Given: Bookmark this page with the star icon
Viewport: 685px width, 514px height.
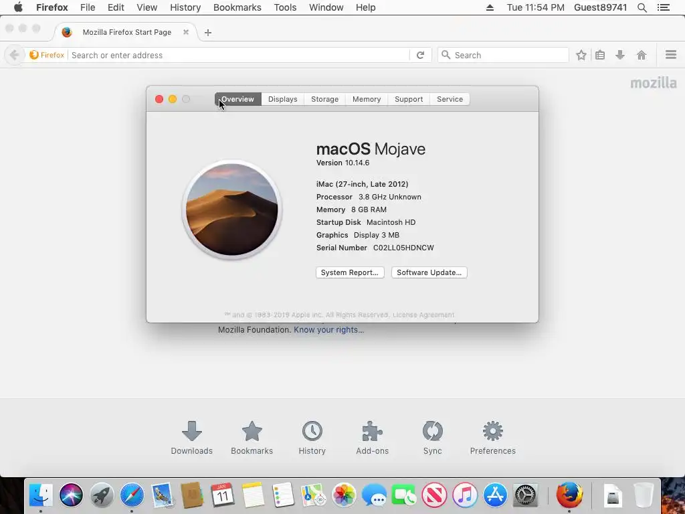Looking at the screenshot, I should point(581,55).
